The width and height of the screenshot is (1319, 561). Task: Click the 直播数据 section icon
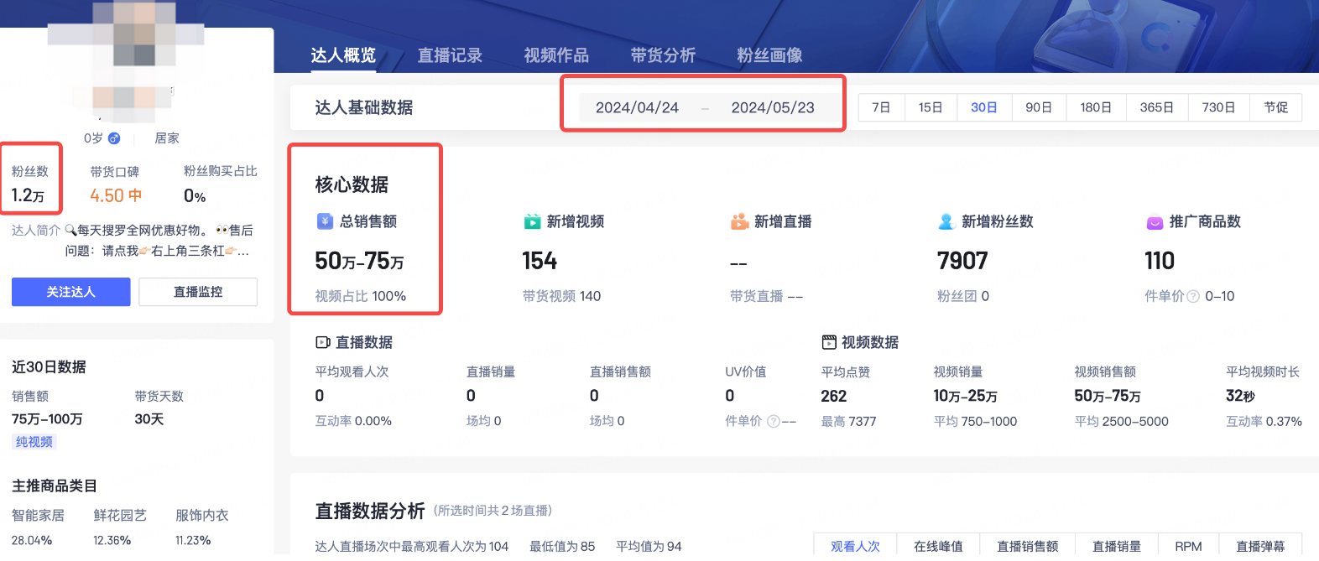323,342
